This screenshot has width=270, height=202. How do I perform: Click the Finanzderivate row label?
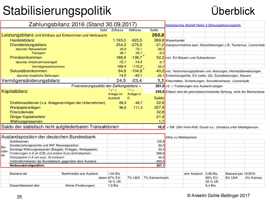(x=22, y=112)
